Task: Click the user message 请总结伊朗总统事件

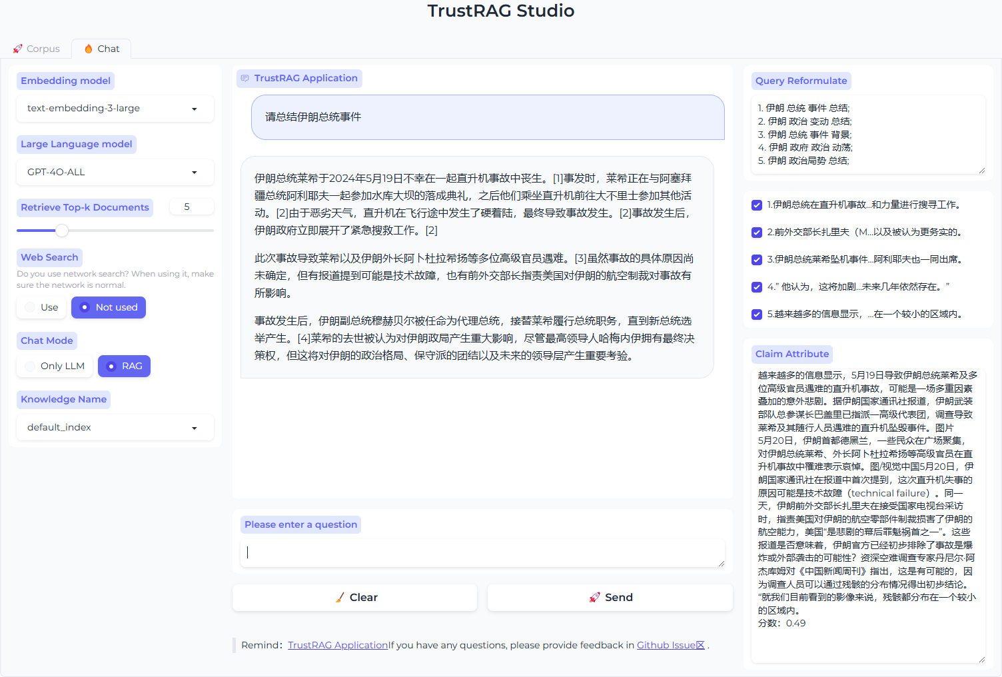Action: click(x=488, y=117)
